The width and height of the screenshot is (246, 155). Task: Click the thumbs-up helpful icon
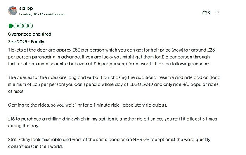[x=204, y=12]
